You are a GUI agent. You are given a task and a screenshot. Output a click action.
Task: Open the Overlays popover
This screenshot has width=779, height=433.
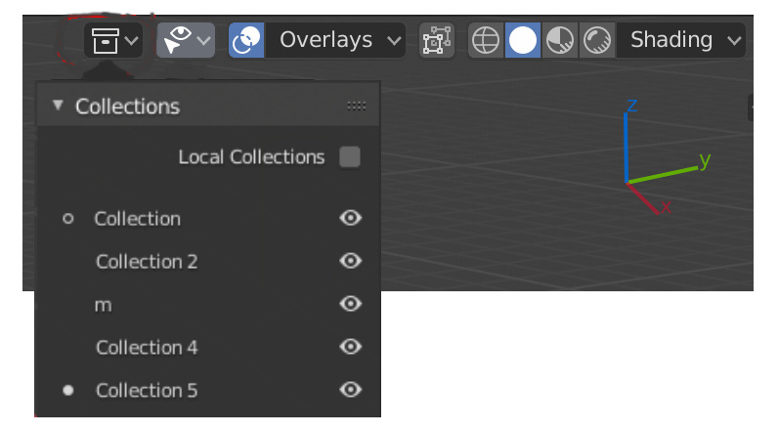click(x=335, y=40)
